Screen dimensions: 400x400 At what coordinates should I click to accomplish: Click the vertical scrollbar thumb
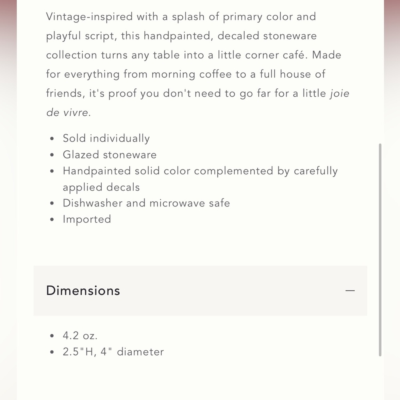[x=380, y=250]
